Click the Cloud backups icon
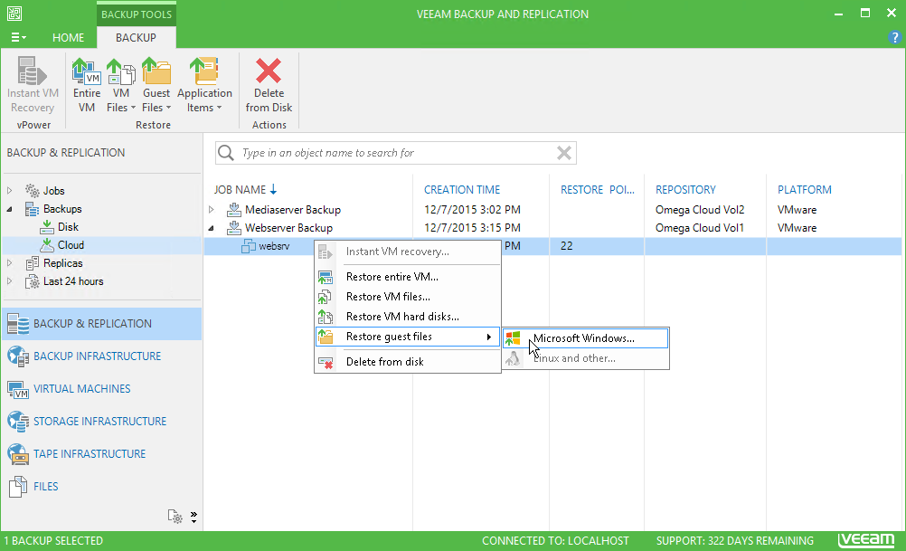906x551 pixels. coord(47,245)
